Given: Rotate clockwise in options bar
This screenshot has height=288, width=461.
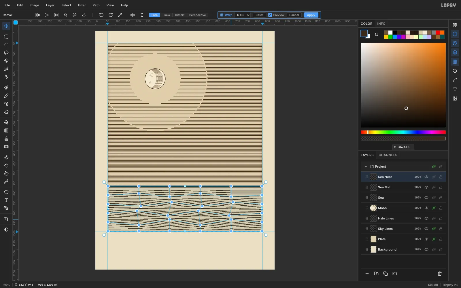Looking at the screenshot, I should pyautogui.click(x=111, y=15).
